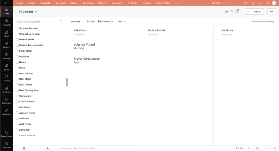The height and width of the screenshot is (151, 279).
Task: Show Recent Items in sidebar
Action: 7,134
